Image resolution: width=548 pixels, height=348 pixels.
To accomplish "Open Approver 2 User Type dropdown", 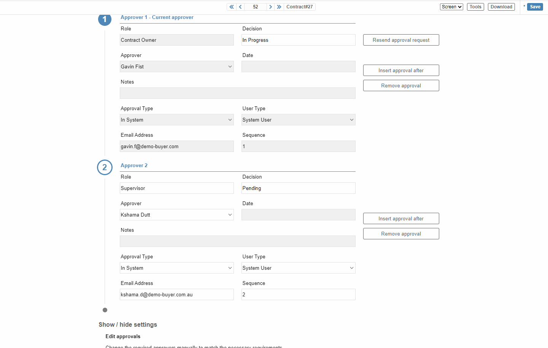I will tap(299, 268).
